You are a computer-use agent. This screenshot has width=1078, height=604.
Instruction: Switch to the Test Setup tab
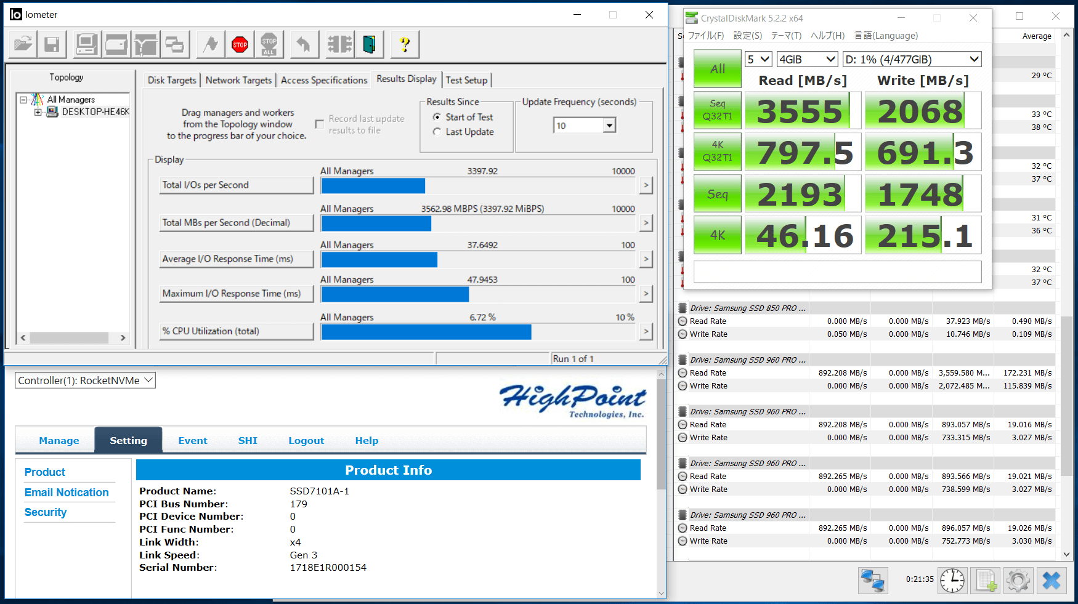tap(466, 80)
